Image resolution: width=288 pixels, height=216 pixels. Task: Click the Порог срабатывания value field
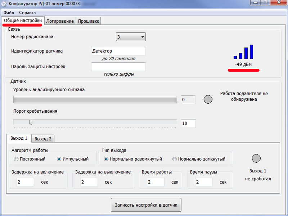coord(188,123)
